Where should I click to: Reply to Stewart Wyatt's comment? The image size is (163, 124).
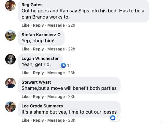pos(38,97)
